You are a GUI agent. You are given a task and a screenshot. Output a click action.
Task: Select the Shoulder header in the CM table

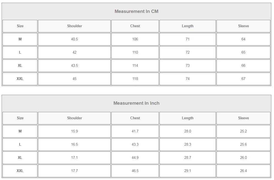[74, 26]
